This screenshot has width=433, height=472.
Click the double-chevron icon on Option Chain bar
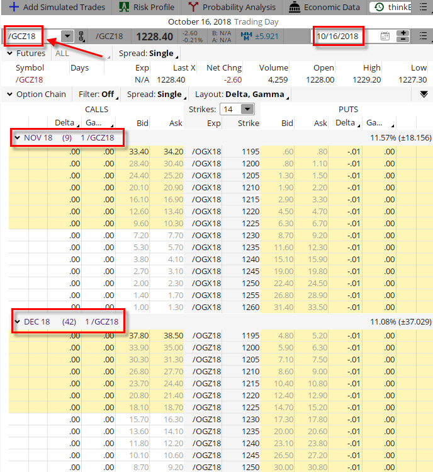pos(424,94)
